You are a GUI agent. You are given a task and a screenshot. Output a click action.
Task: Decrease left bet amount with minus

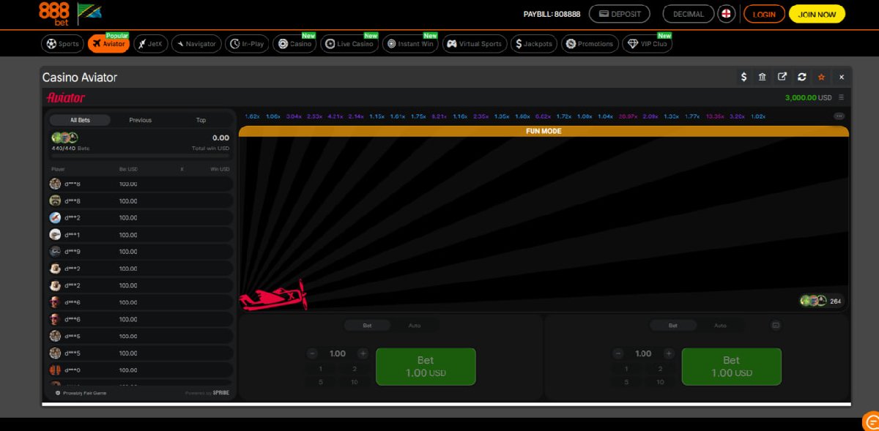tap(313, 353)
